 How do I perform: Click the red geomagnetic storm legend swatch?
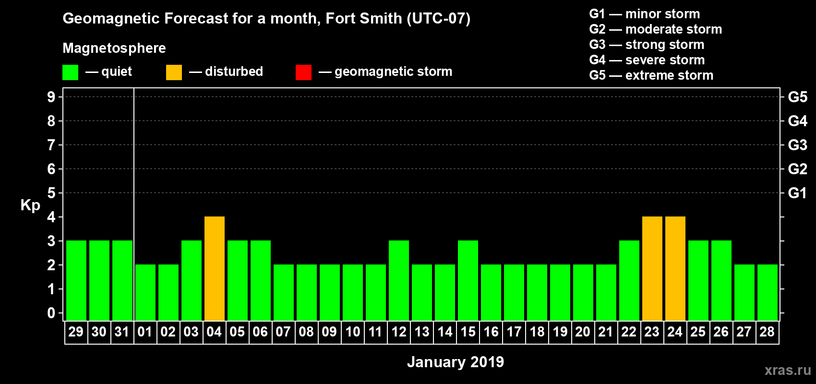303,72
